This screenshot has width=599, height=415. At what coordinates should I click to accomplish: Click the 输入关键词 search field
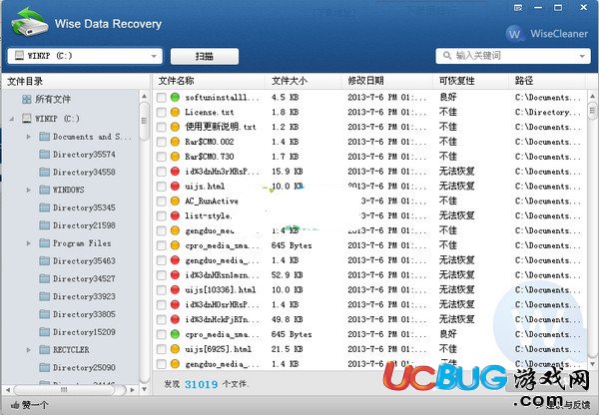[513, 56]
